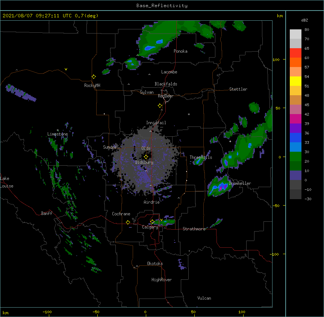
Task: Click the small echo cell near ThreeHills
Action: (x=198, y=161)
